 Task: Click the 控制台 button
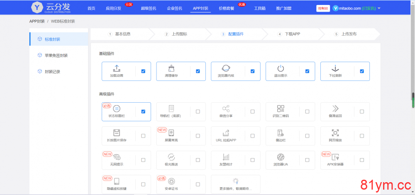coord(322,8)
